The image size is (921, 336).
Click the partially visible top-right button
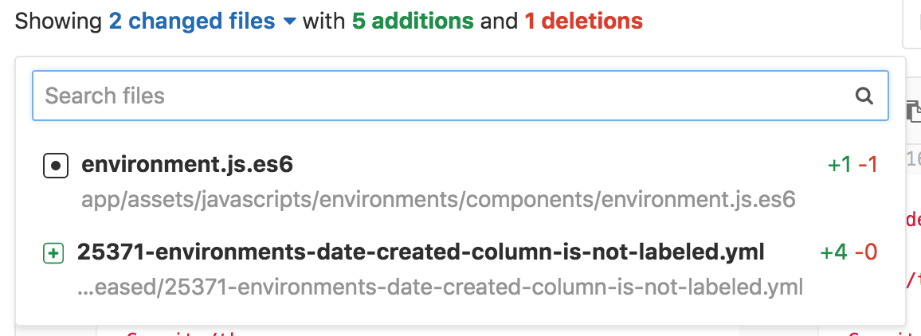pos(911,26)
